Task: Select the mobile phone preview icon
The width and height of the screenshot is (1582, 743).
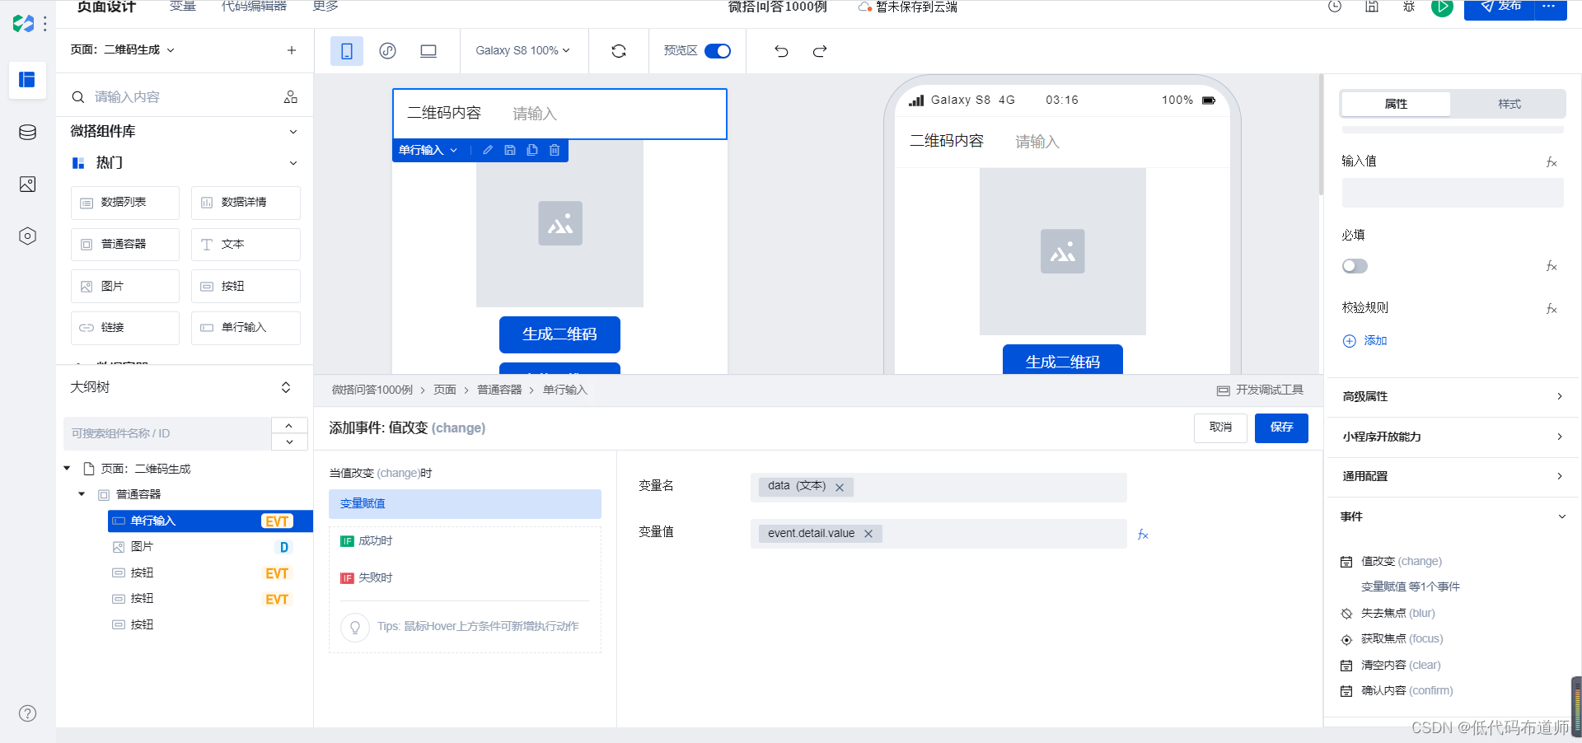Action: point(347,51)
